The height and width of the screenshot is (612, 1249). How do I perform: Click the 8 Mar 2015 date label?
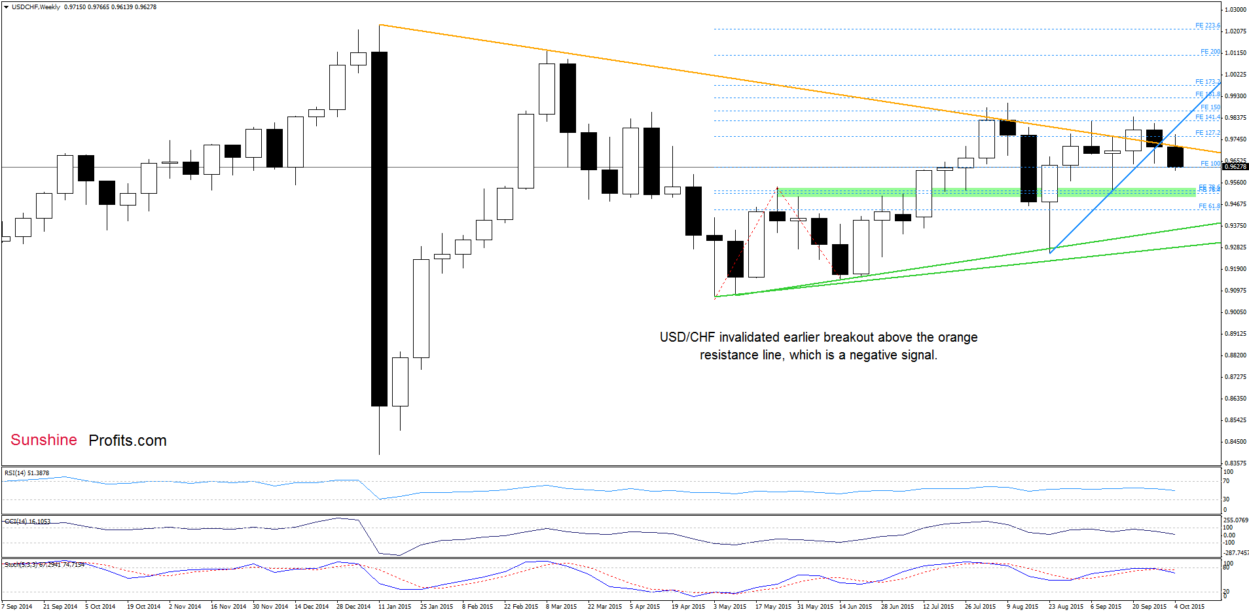coord(561,607)
